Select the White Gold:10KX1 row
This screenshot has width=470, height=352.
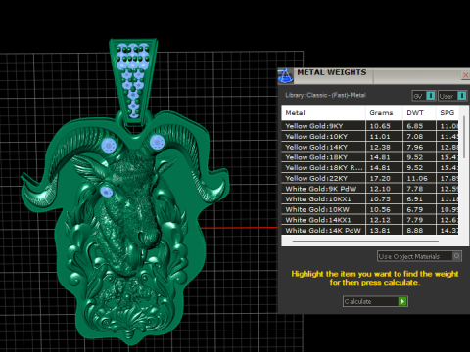click(x=370, y=199)
